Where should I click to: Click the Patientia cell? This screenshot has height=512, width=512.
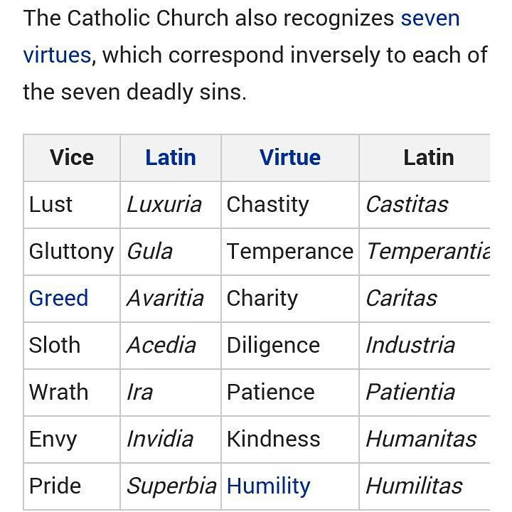[425, 393]
